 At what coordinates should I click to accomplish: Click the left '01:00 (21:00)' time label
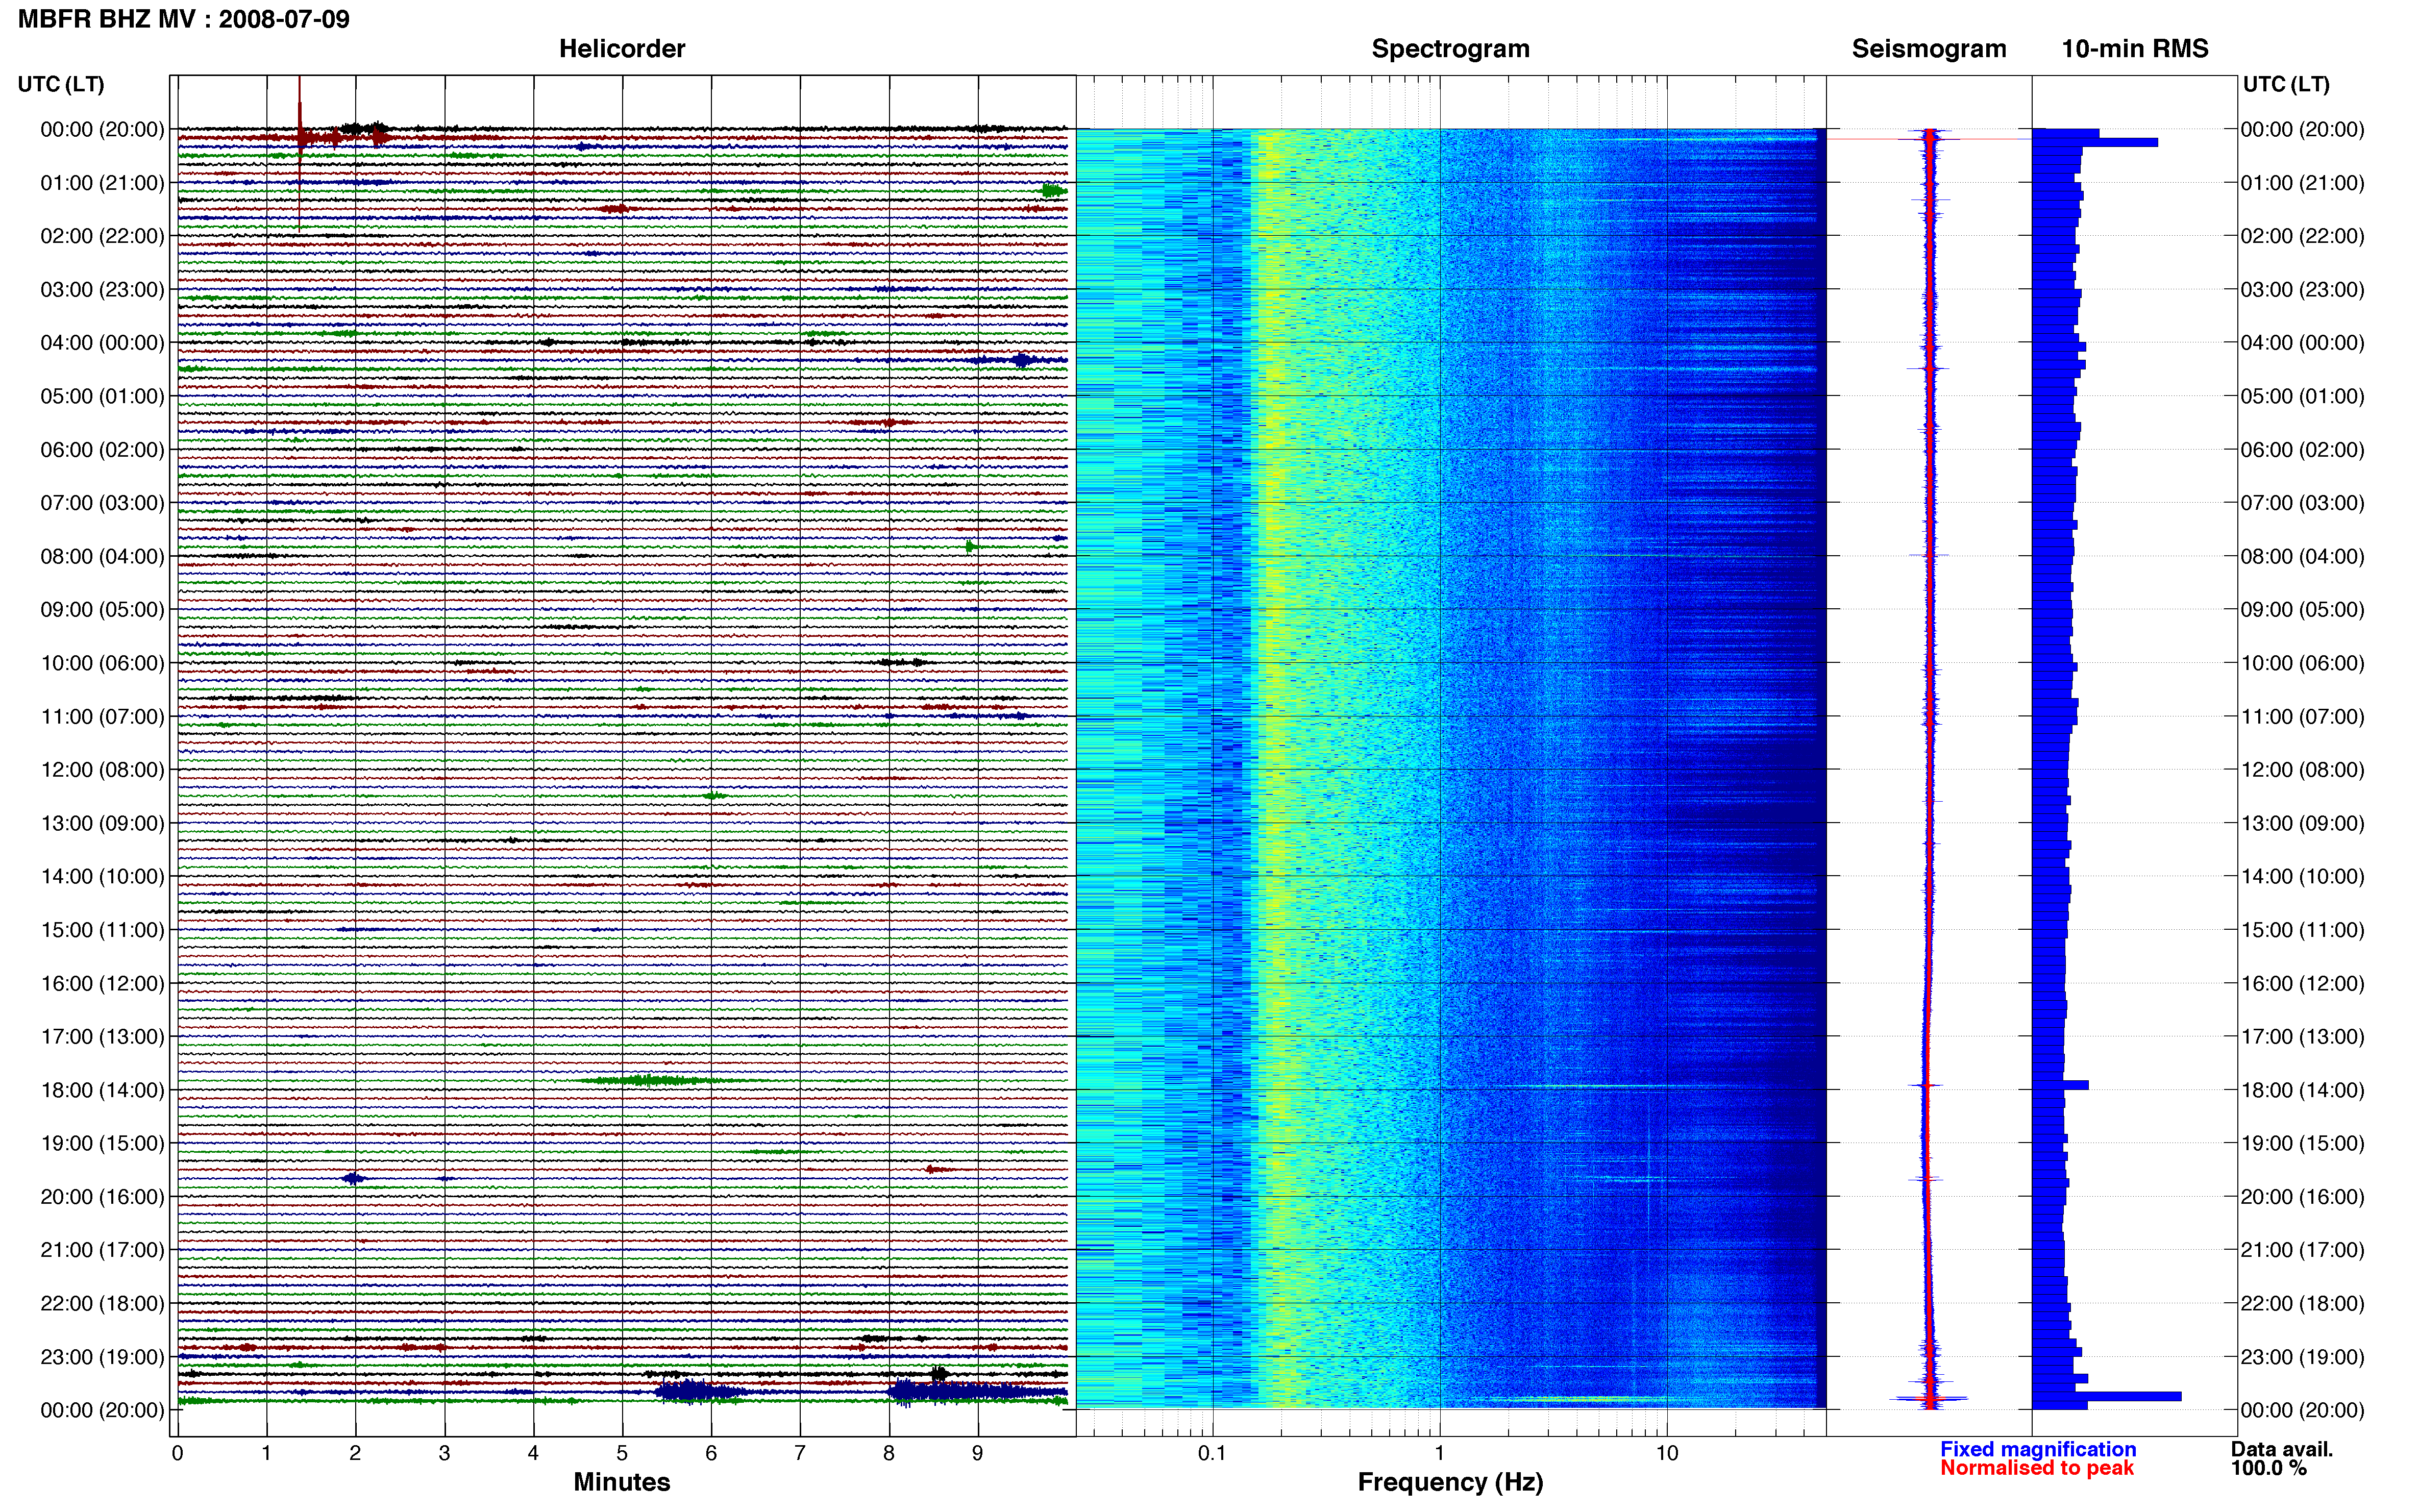pyautogui.click(x=102, y=183)
